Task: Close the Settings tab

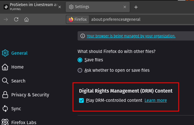Action: click(x=125, y=7)
